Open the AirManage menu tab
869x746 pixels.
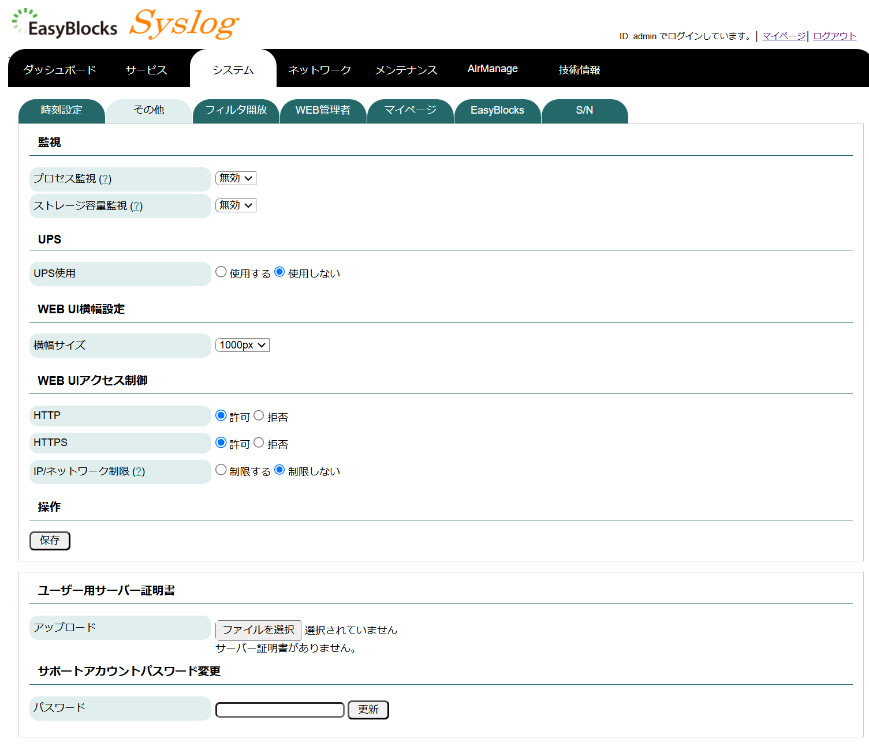[x=493, y=69]
